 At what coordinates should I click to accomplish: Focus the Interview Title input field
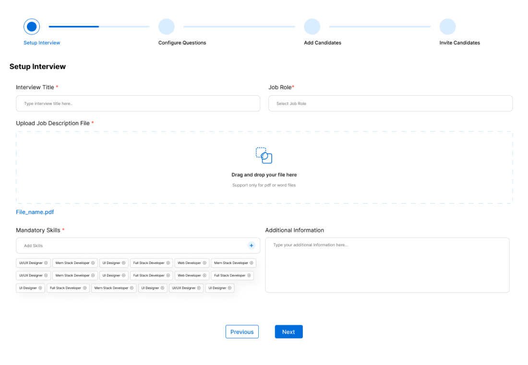[138, 103]
